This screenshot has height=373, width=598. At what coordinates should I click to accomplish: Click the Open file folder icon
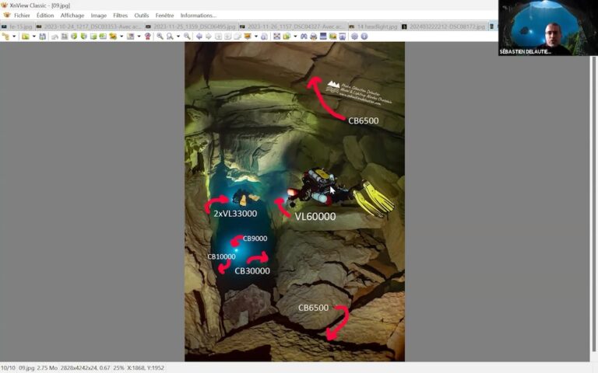pos(25,37)
